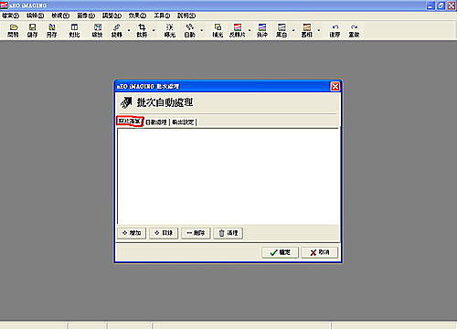This screenshot has height=329, width=457.
Task: Open the Image (圖像) menu
Action: pos(86,16)
